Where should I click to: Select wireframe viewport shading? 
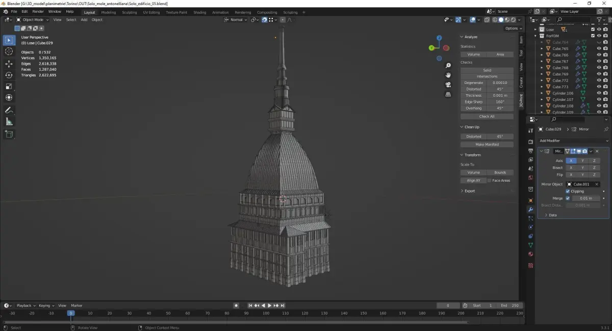[494, 20]
